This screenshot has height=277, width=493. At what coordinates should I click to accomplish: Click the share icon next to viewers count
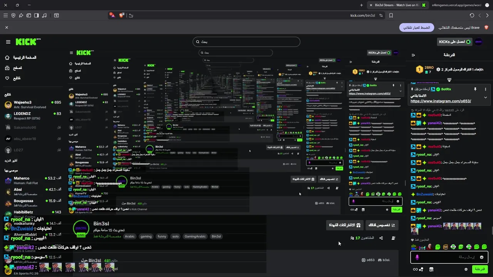click(381, 238)
